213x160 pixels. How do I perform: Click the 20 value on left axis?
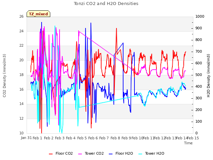click(x=21, y=60)
